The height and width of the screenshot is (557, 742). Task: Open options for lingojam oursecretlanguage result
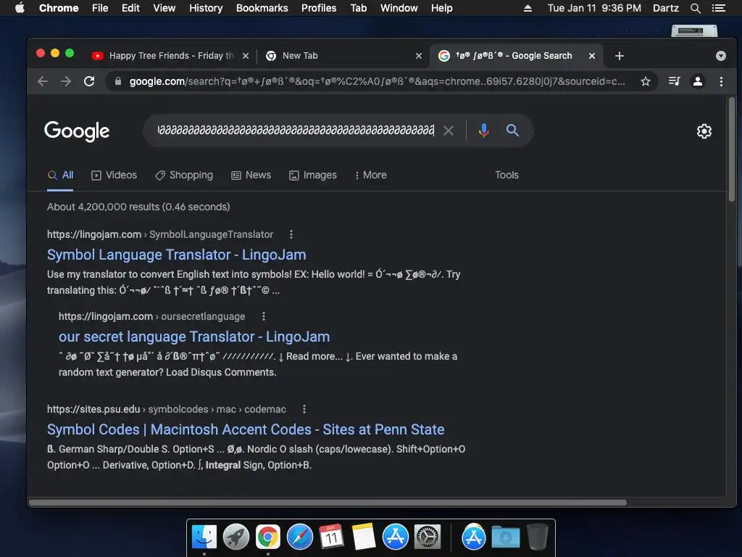[x=264, y=316]
